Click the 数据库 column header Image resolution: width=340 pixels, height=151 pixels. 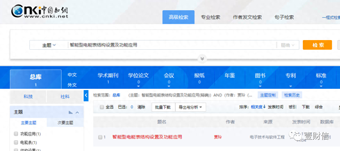(x=327, y=122)
